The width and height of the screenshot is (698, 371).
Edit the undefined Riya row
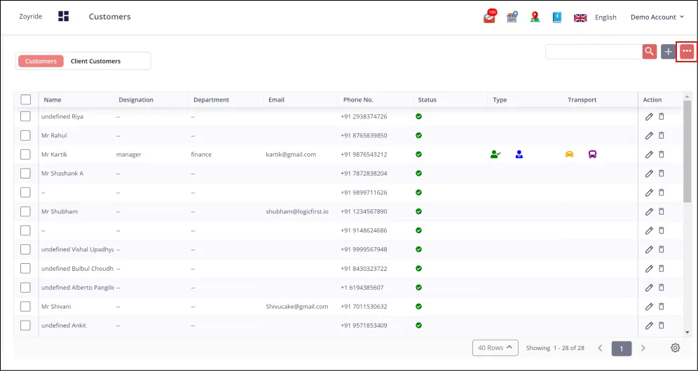(x=649, y=116)
